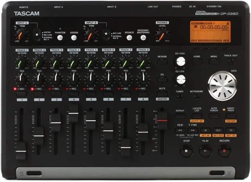Open the LOCATE LIST button
The width and height of the screenshot is (251, 182).
[197, 116]
